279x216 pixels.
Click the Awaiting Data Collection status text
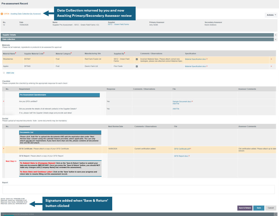26,14
